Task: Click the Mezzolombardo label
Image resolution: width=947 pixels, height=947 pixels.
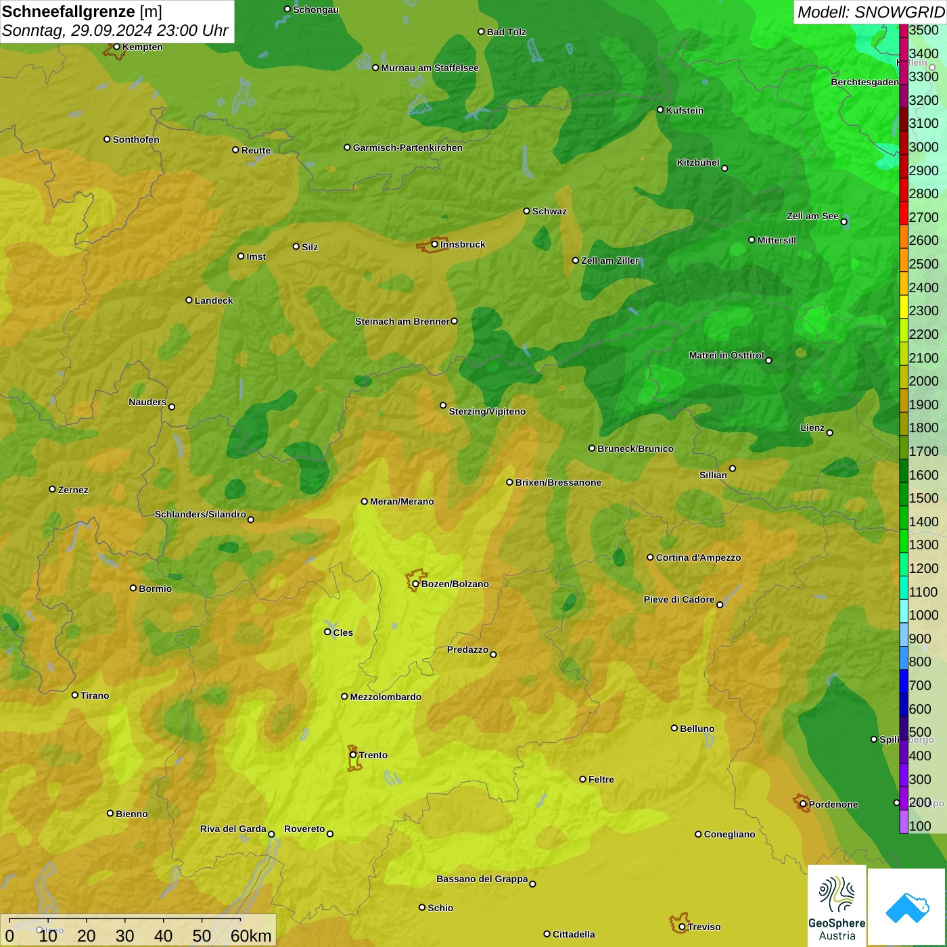Action: pos(386,697)
